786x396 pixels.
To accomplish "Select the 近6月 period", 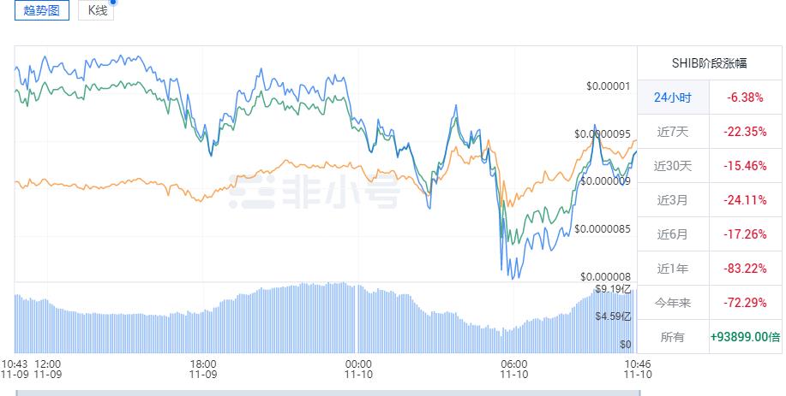I will pos(673,233).
